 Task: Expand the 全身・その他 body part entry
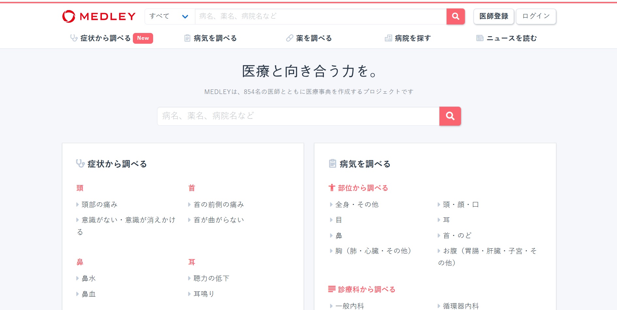pos(357,205)
